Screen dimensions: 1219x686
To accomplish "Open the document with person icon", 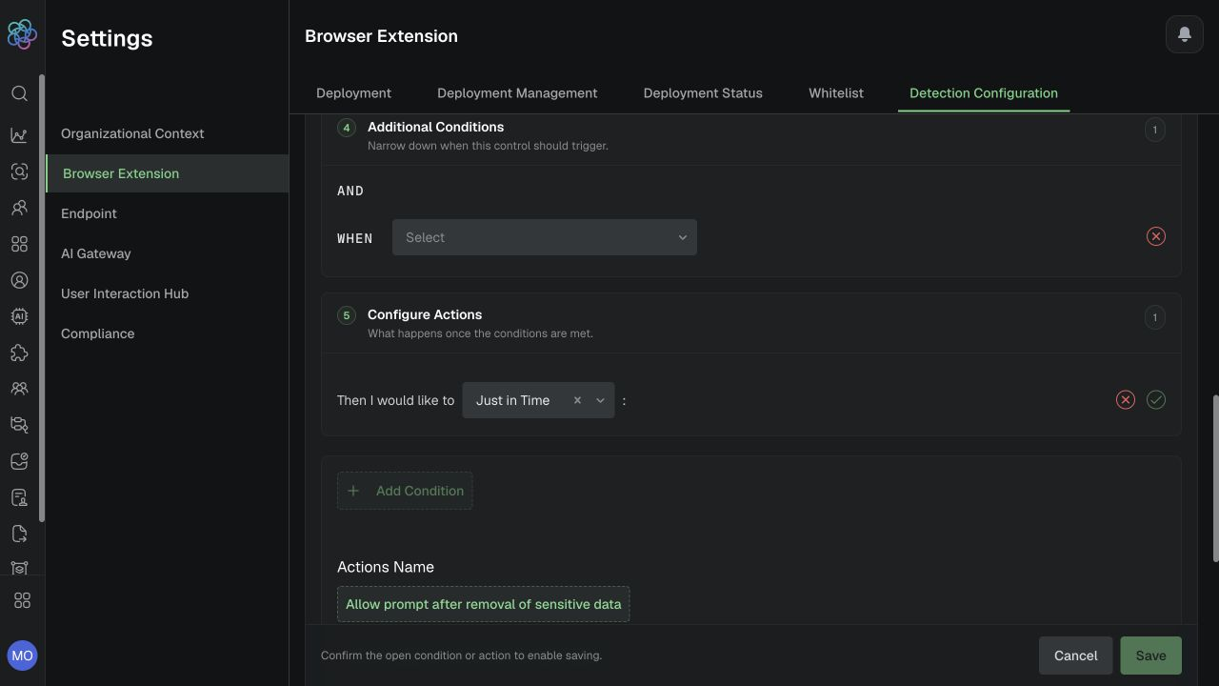I will [x=19, y=497].
